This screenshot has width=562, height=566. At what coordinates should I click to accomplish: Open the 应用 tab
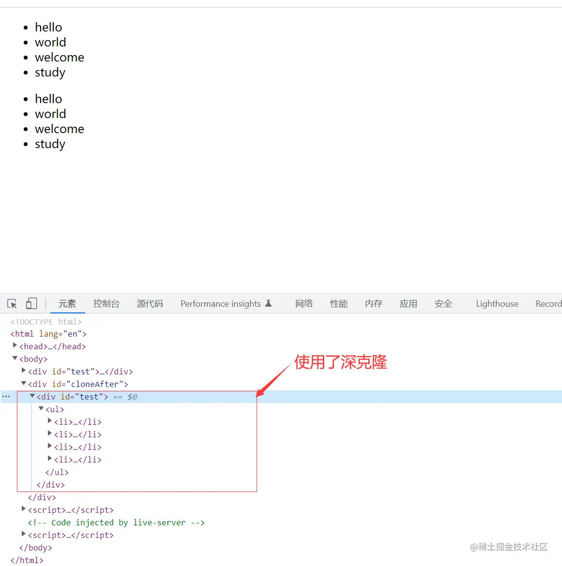tap(409, 304)
